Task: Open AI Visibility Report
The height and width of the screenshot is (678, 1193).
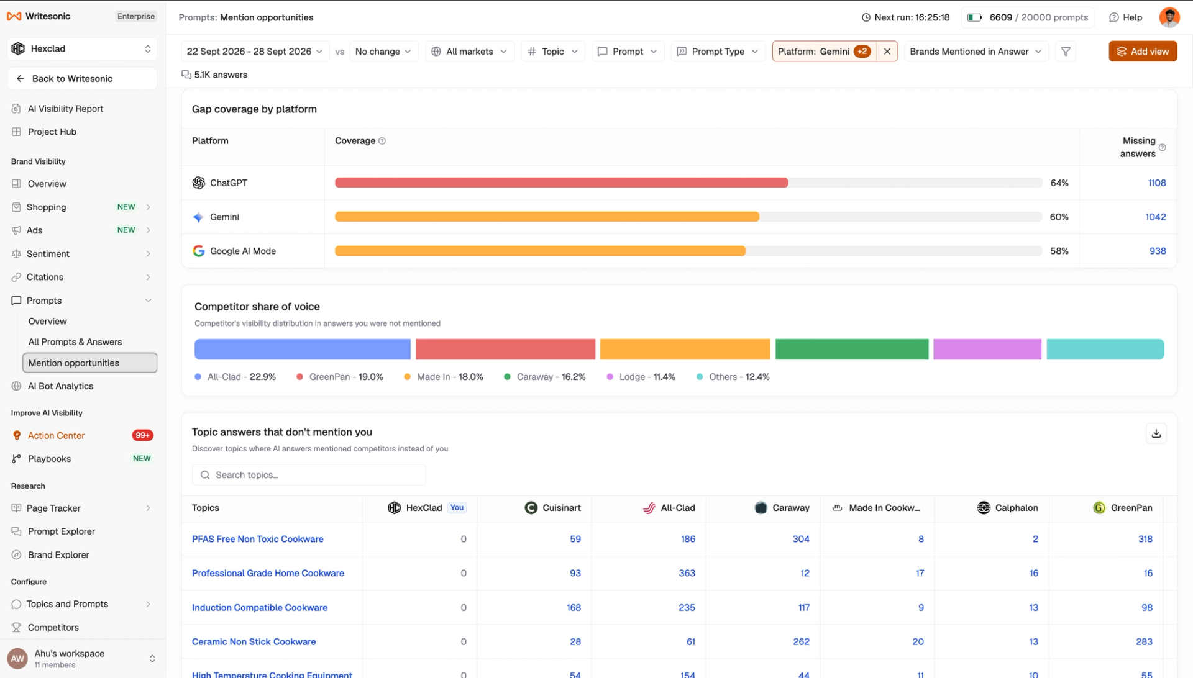Action: [x=65, y=109]
